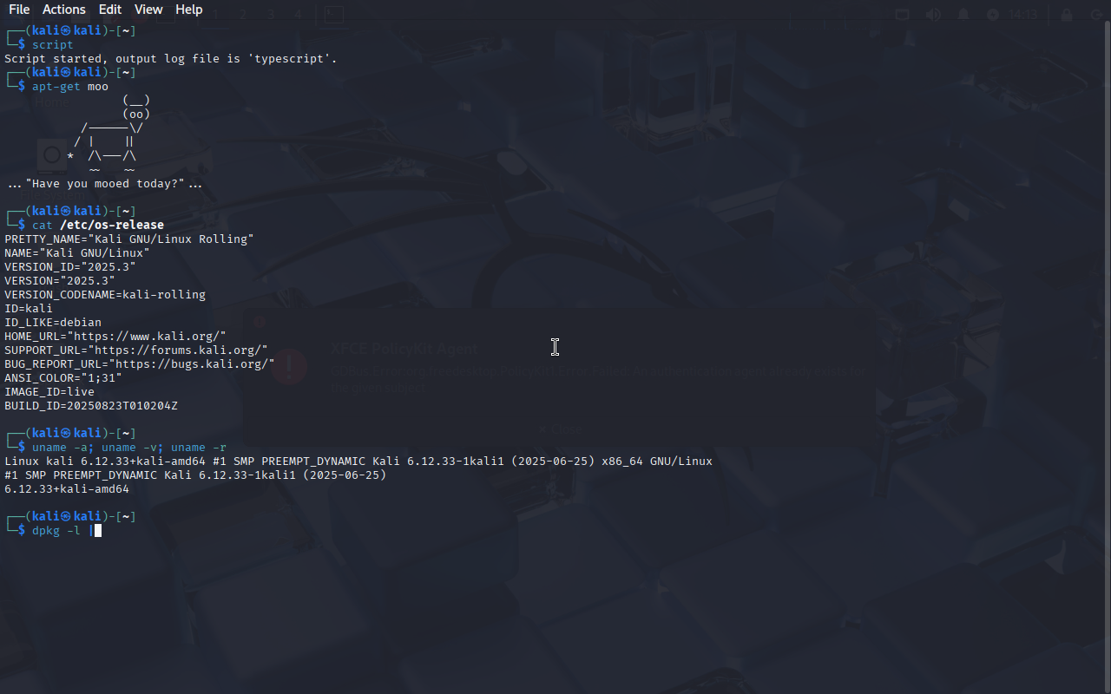Click the /etc/os-release path argument
This screenshot has height=694, width=1111.
click(x=112, y=225)
